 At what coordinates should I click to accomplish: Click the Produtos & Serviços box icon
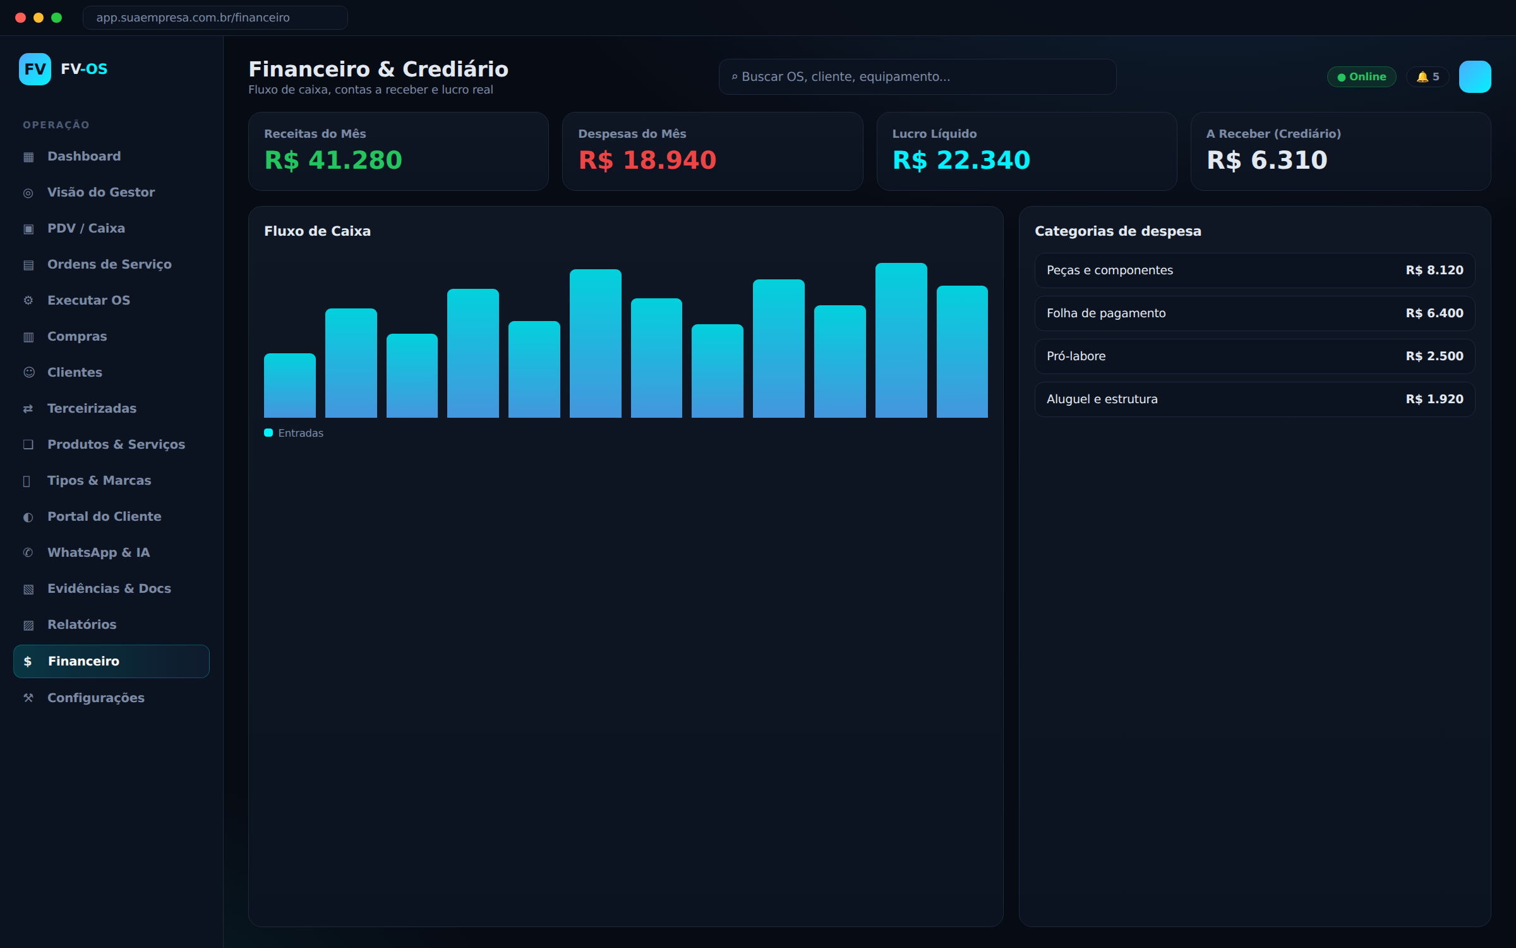[28, 444]
